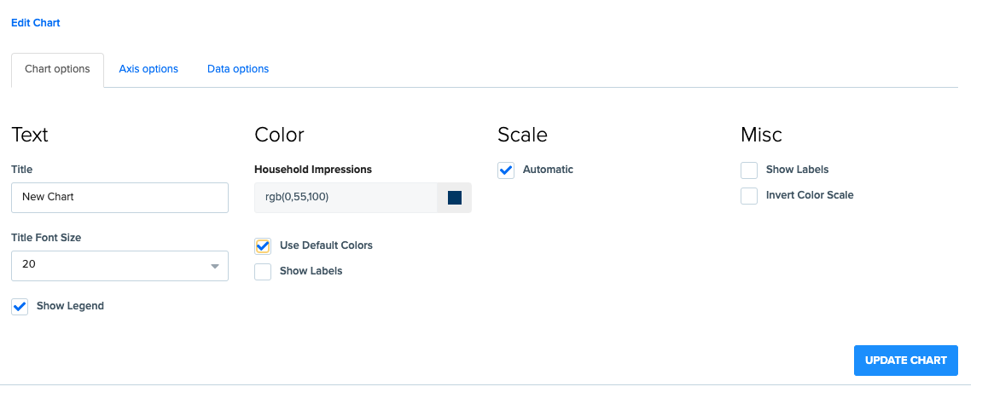
Task: Click the Automatic label text
Action: click(549, 170)
